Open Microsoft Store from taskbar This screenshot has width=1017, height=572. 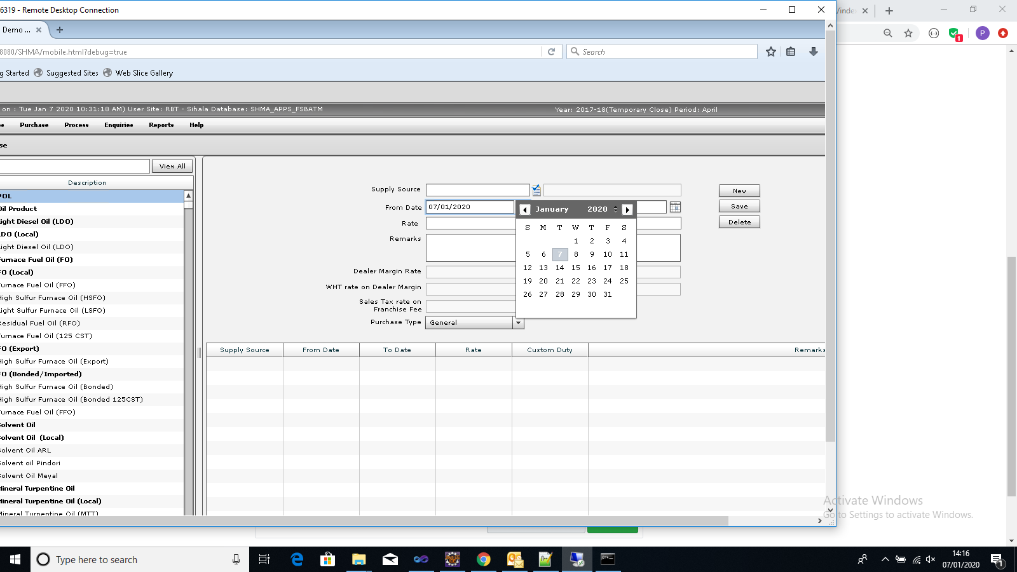click(327, 559)
